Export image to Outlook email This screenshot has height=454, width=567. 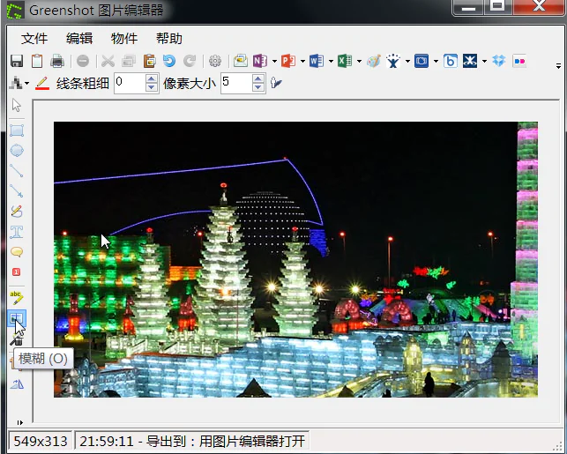coord(241,61)
